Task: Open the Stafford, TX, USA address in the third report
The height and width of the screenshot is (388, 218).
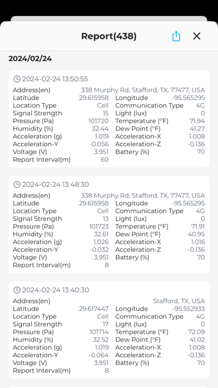Action: 179,301
